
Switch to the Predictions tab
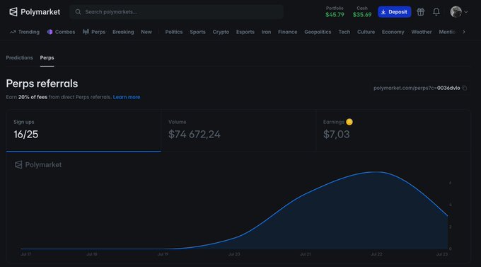pos(19,58)
